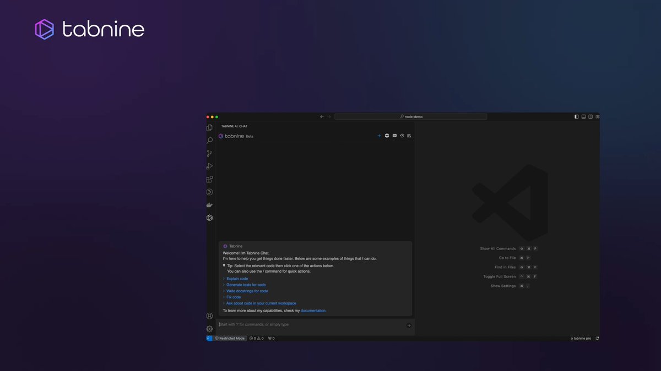
Task: Expand the Explain code chevron
Action: [x=224, y=279]
